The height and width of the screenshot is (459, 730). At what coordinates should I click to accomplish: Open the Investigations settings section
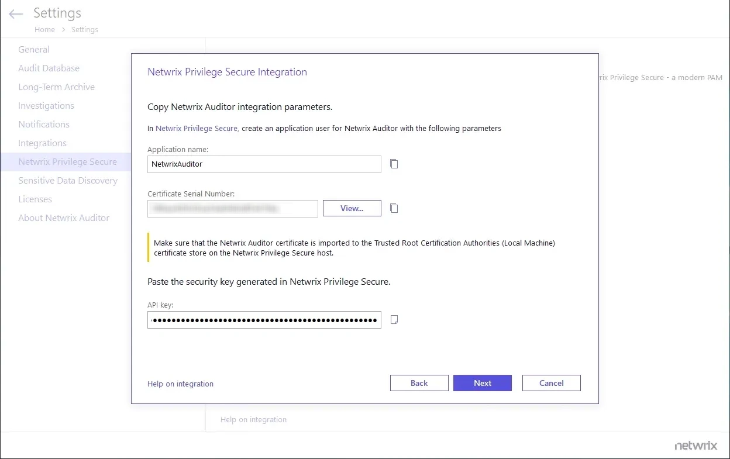(46, 105)
